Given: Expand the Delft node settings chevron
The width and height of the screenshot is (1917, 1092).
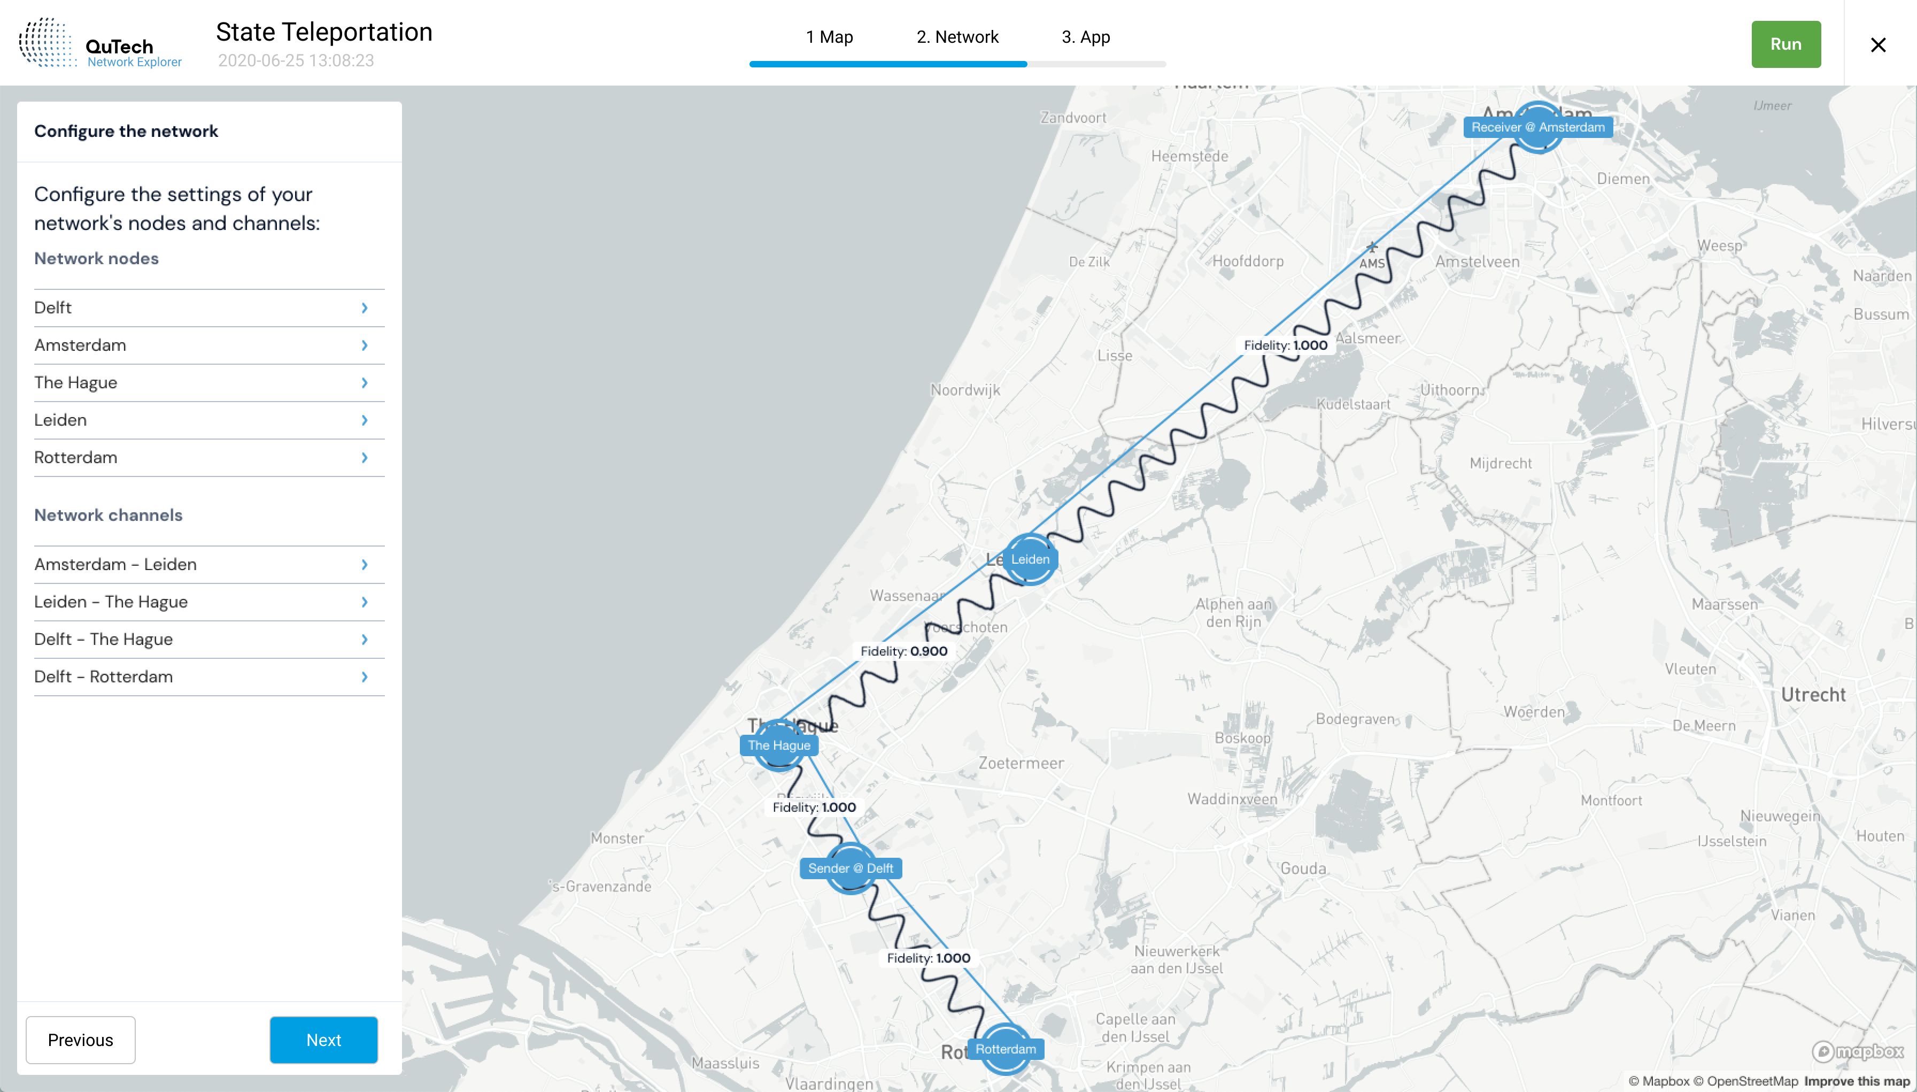Looking at the screenshot, I should tap(365, 308).
